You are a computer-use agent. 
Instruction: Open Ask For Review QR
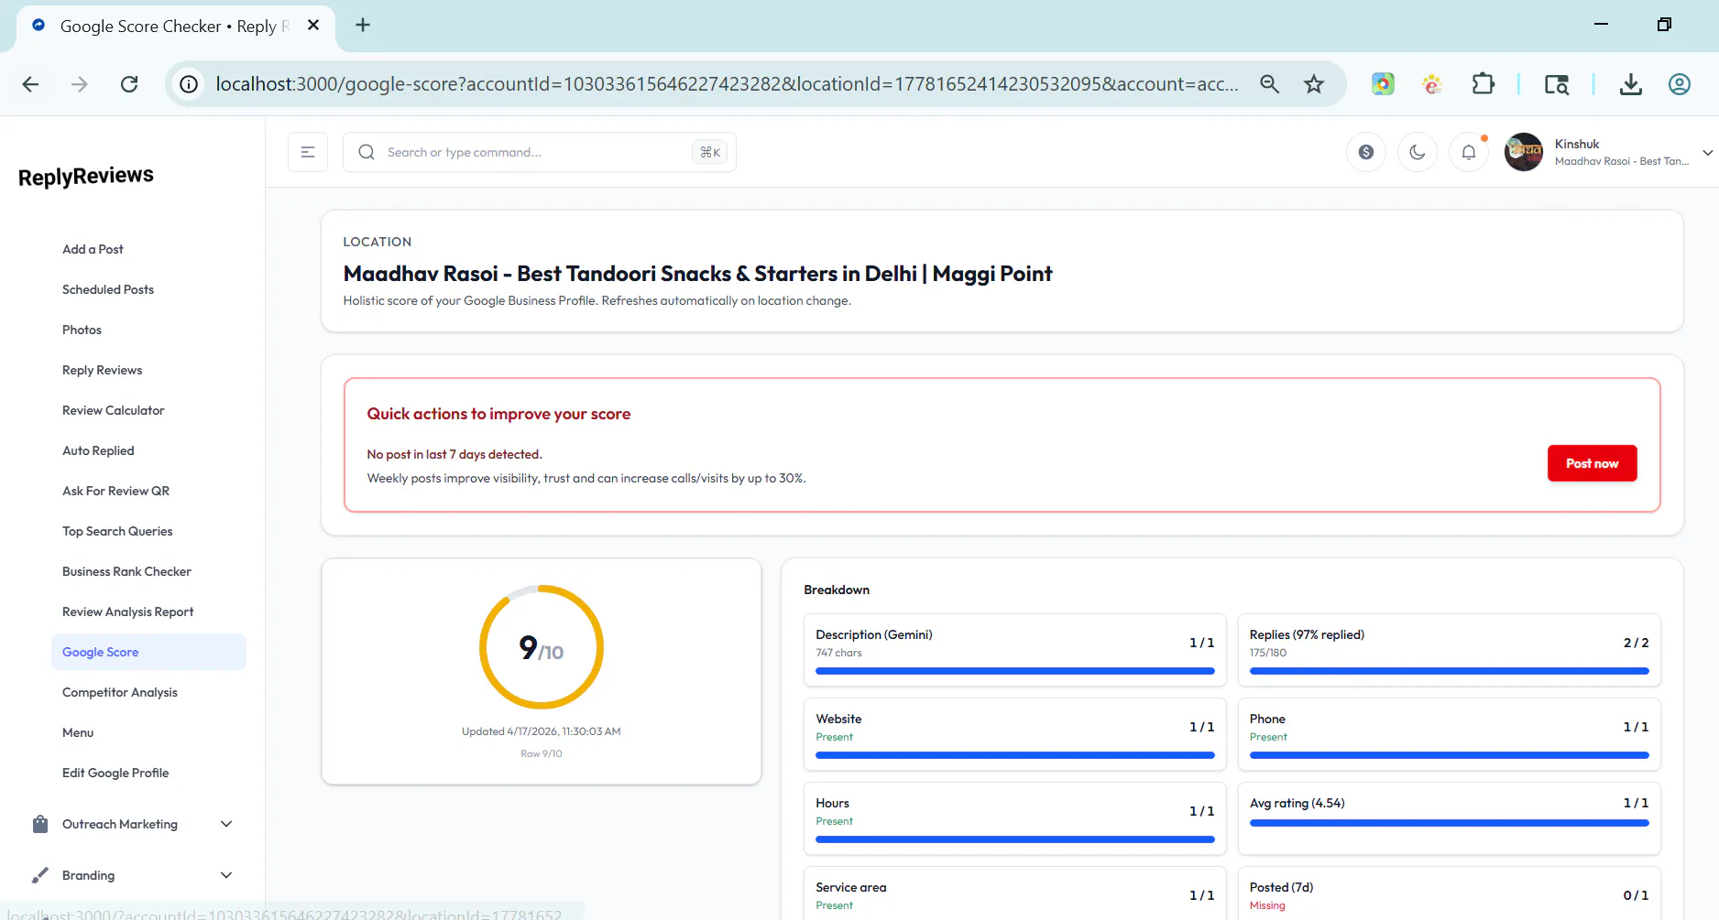tap(115, 491)
